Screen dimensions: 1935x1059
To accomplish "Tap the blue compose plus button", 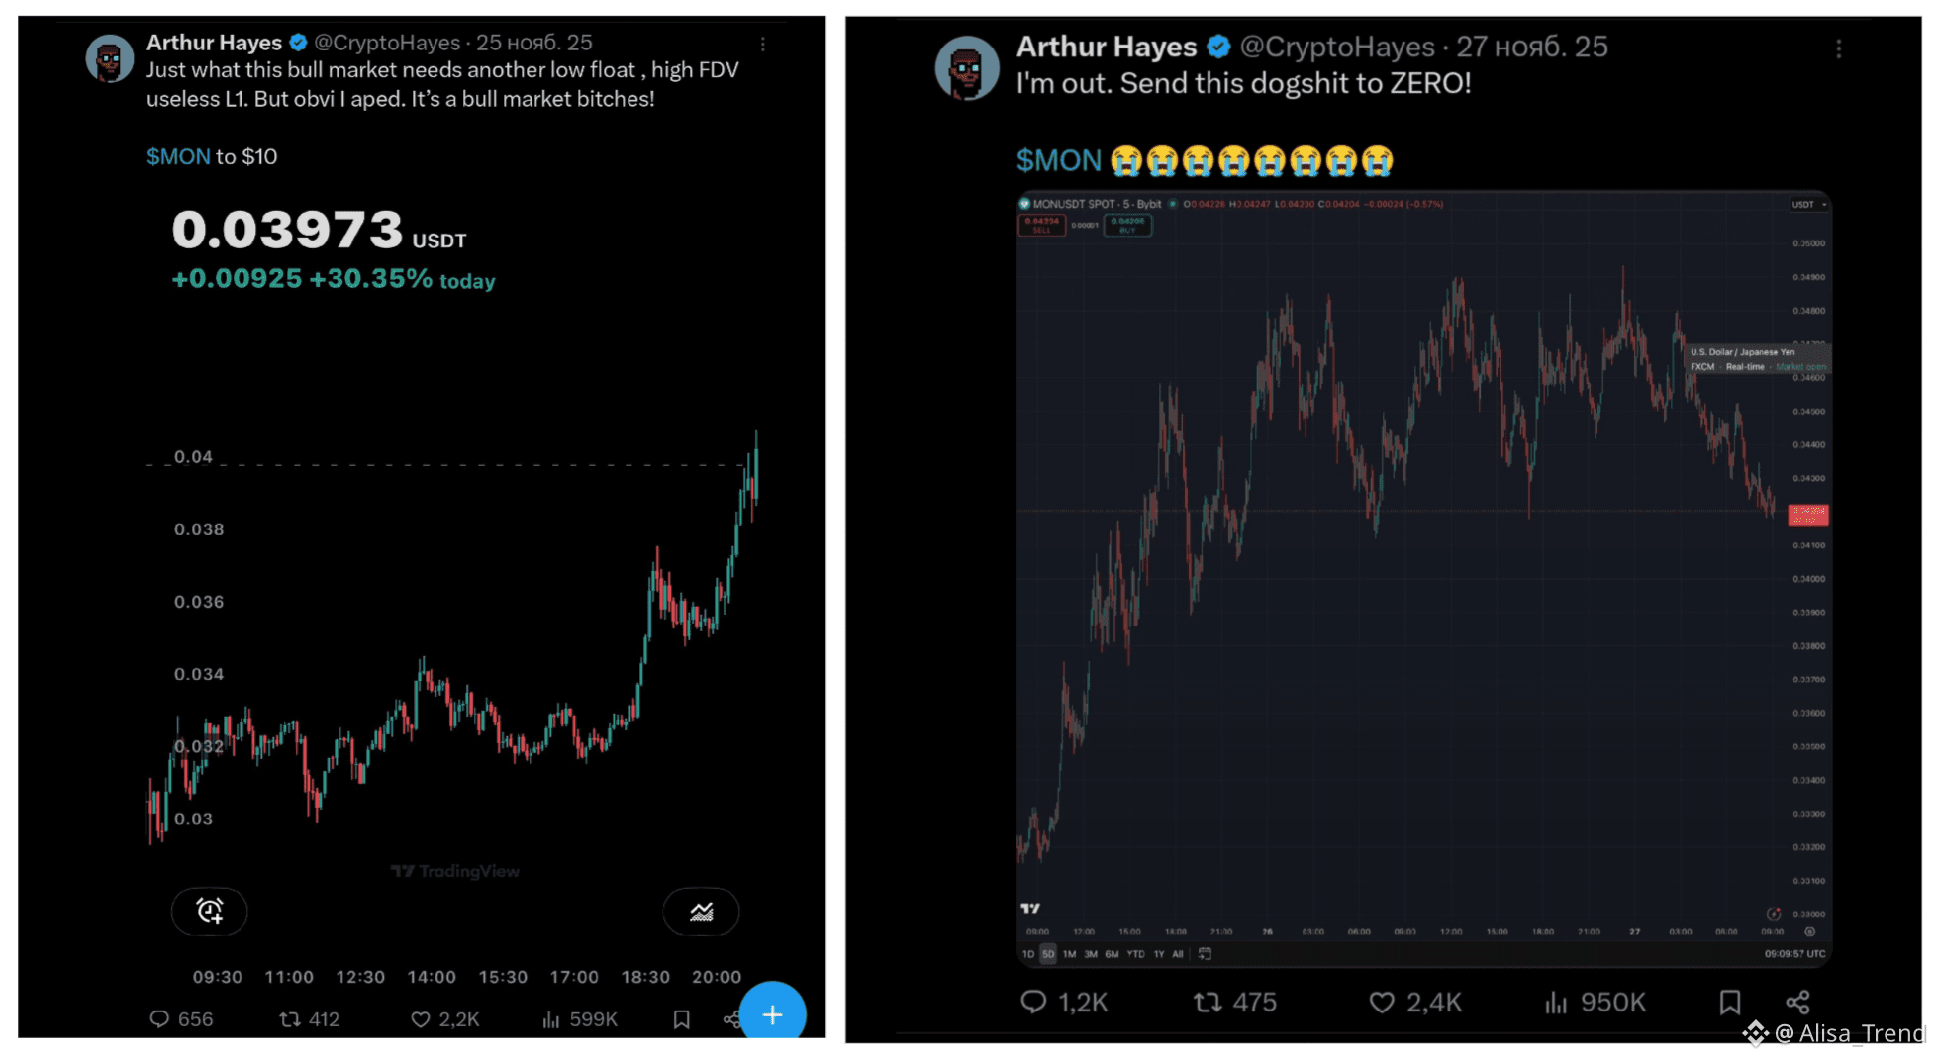I will pos(772,1013).
